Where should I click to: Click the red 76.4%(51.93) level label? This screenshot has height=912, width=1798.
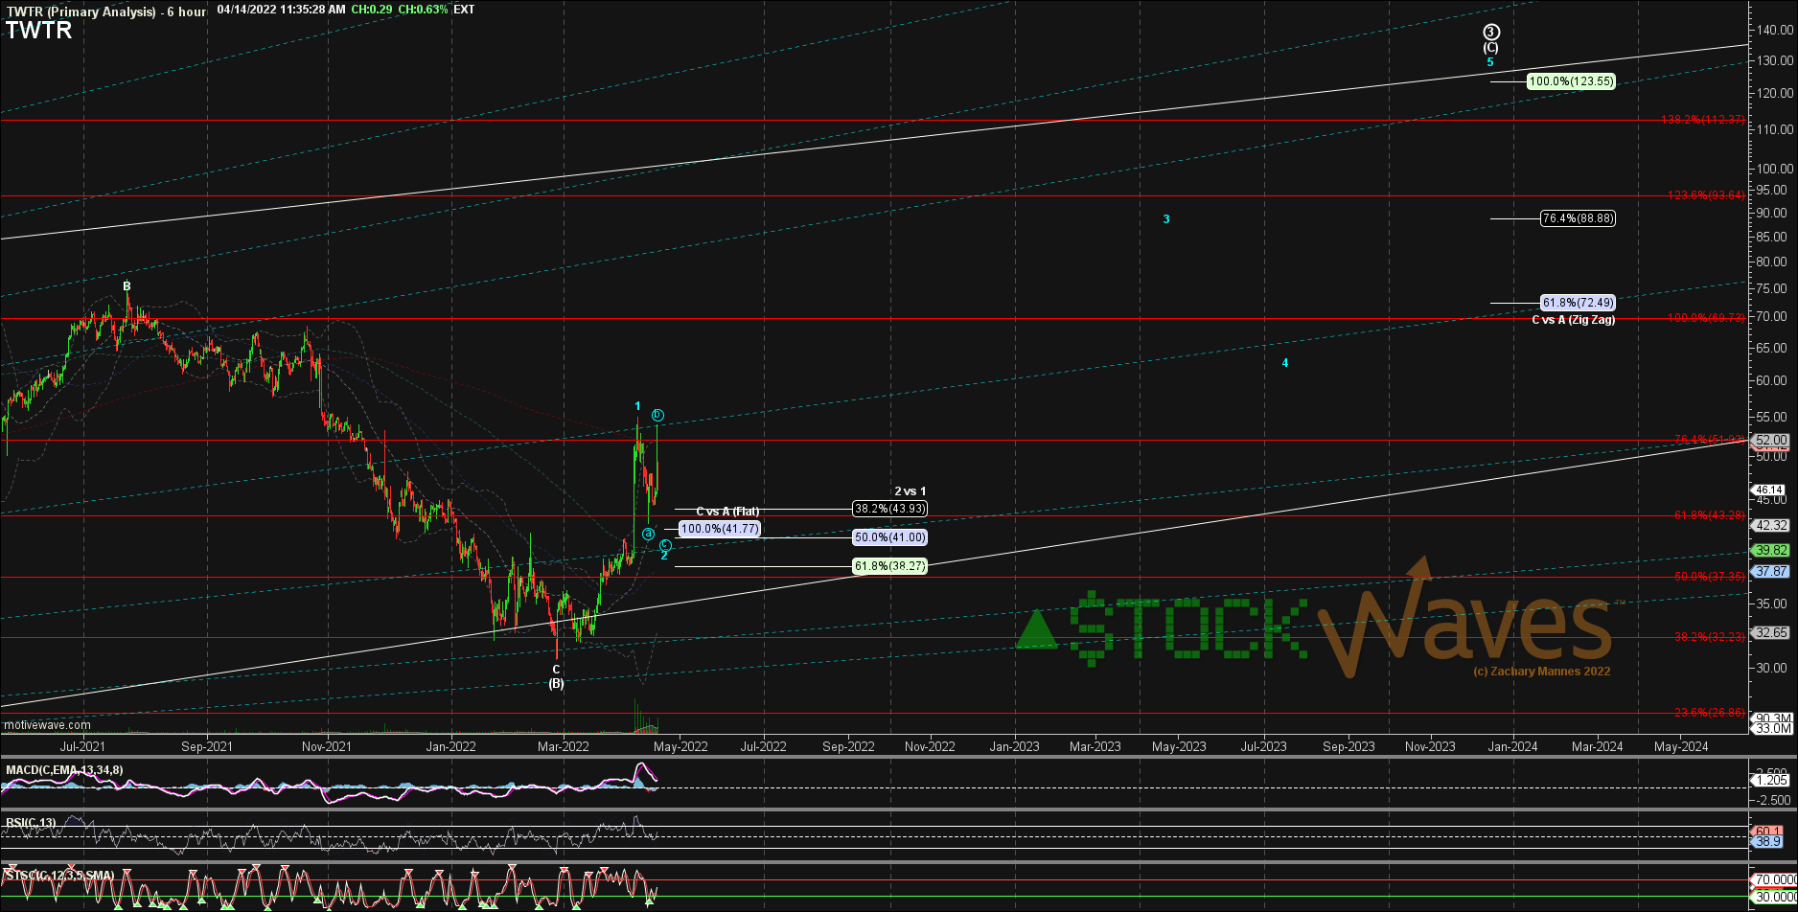pyautogui.click(x=1709, y=440)
